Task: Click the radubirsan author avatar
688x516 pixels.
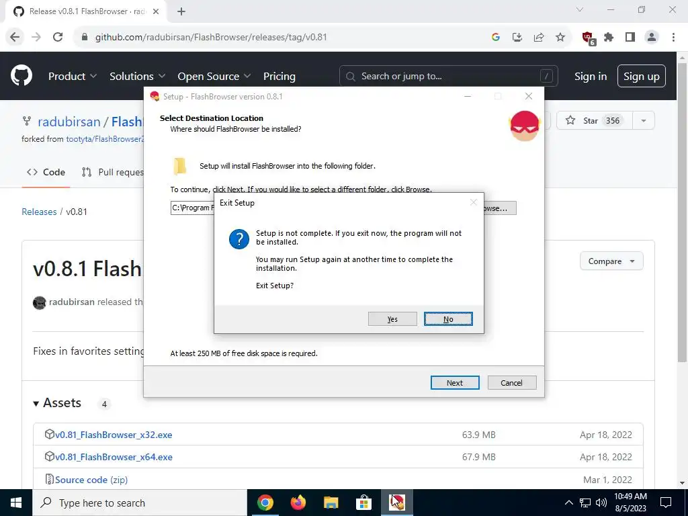Action: [x=40, y=302]
